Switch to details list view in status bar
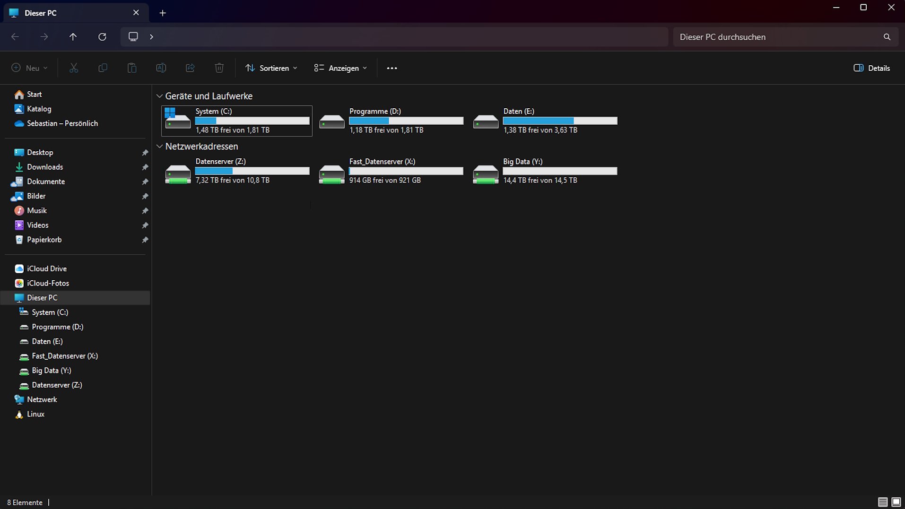 882,502
